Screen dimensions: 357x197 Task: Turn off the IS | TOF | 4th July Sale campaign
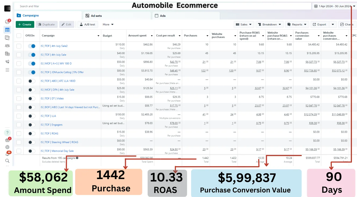32,55
